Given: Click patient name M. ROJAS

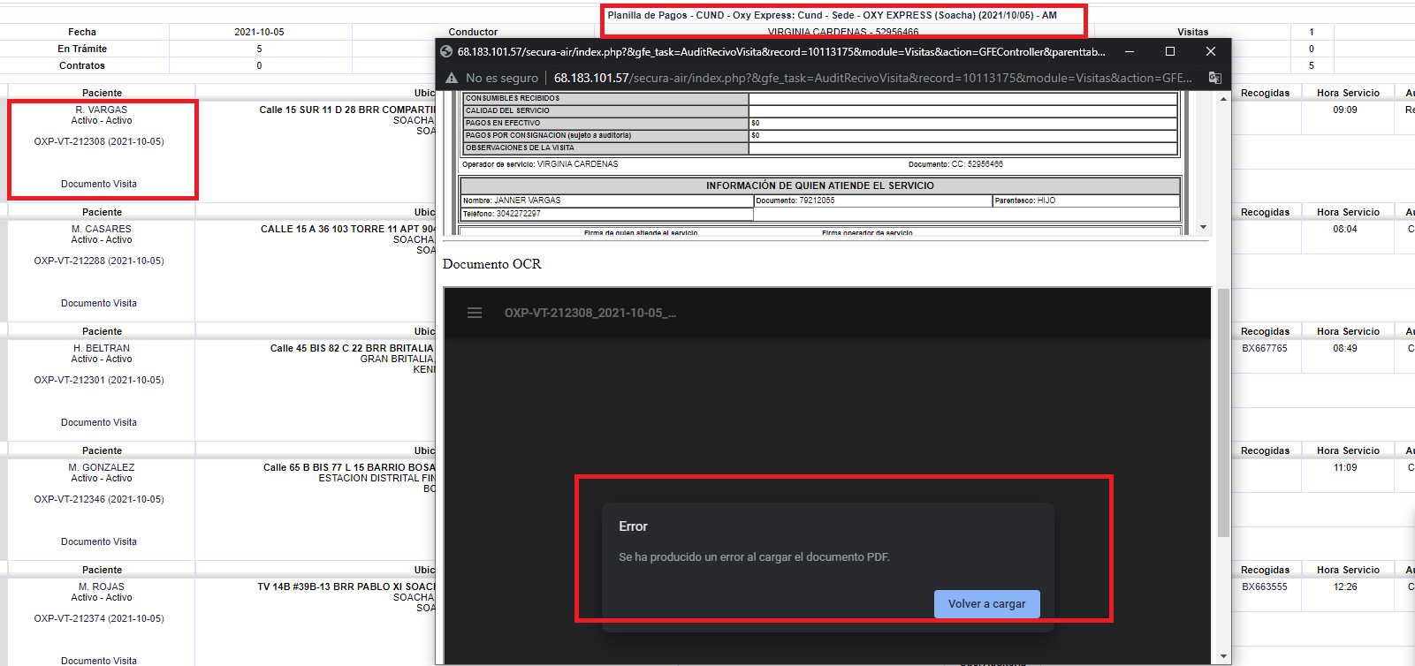Looking at the screenshot, I should pyautogui.click(x=102, y=587).
